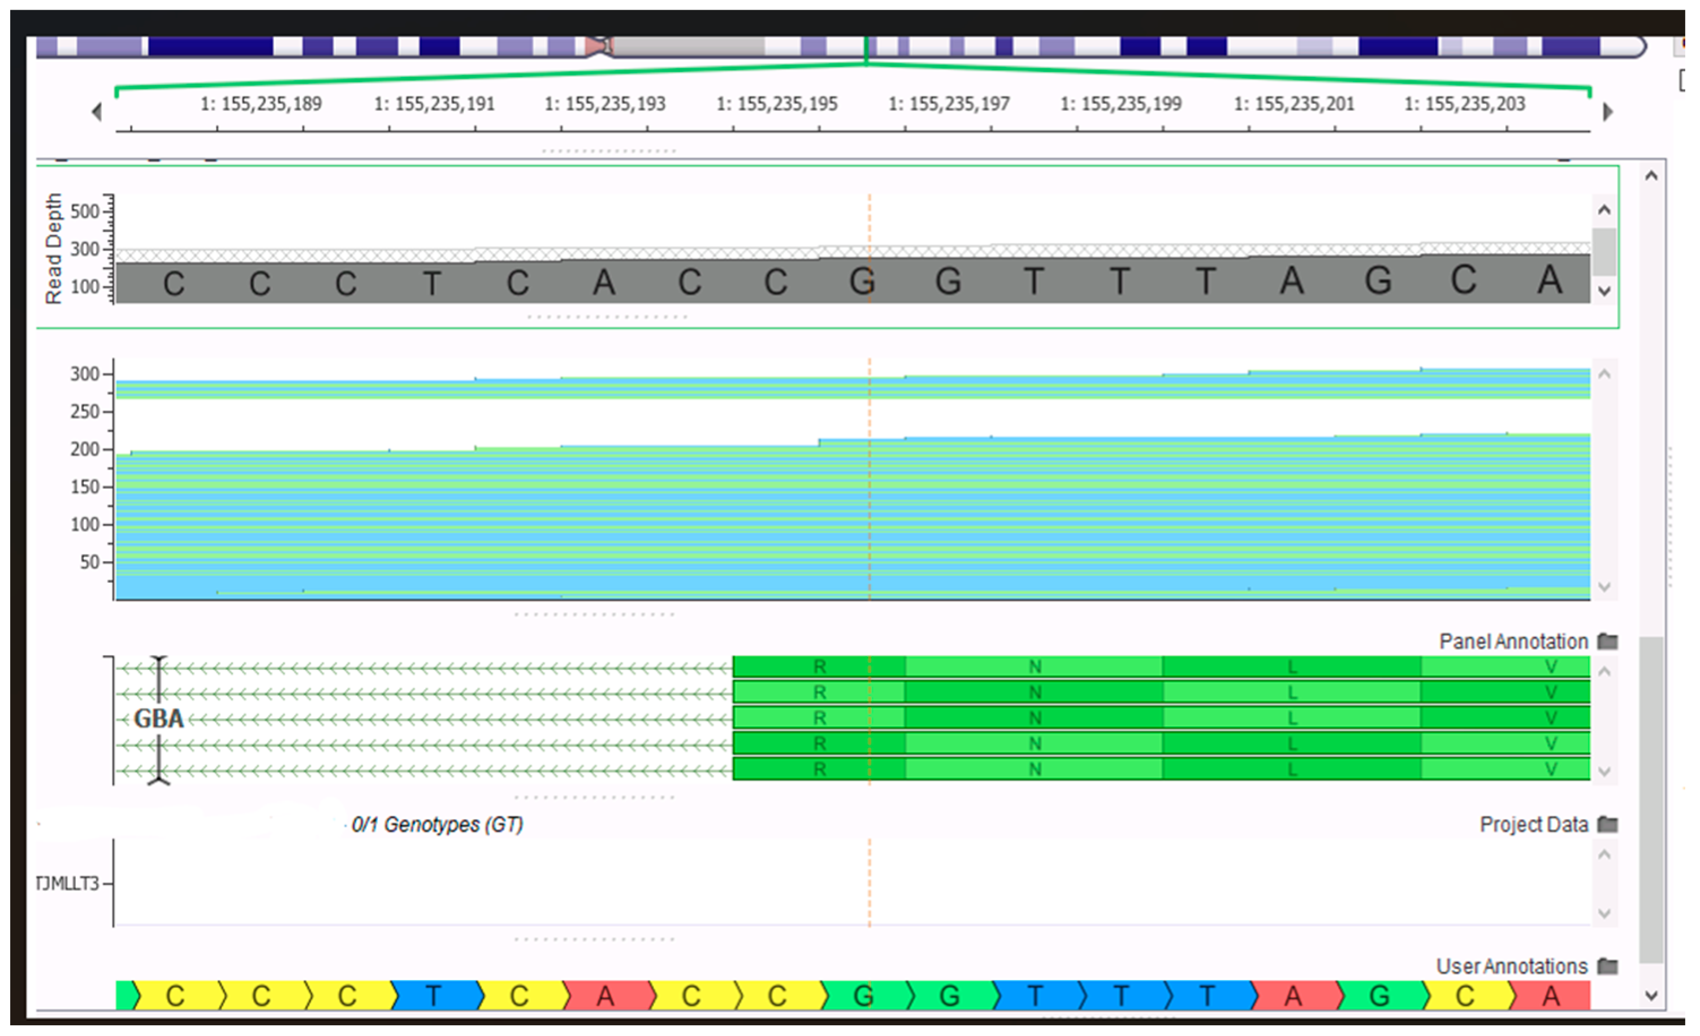
Task: Click the Project Data folder icon
Action: [x=1607, y=824]
